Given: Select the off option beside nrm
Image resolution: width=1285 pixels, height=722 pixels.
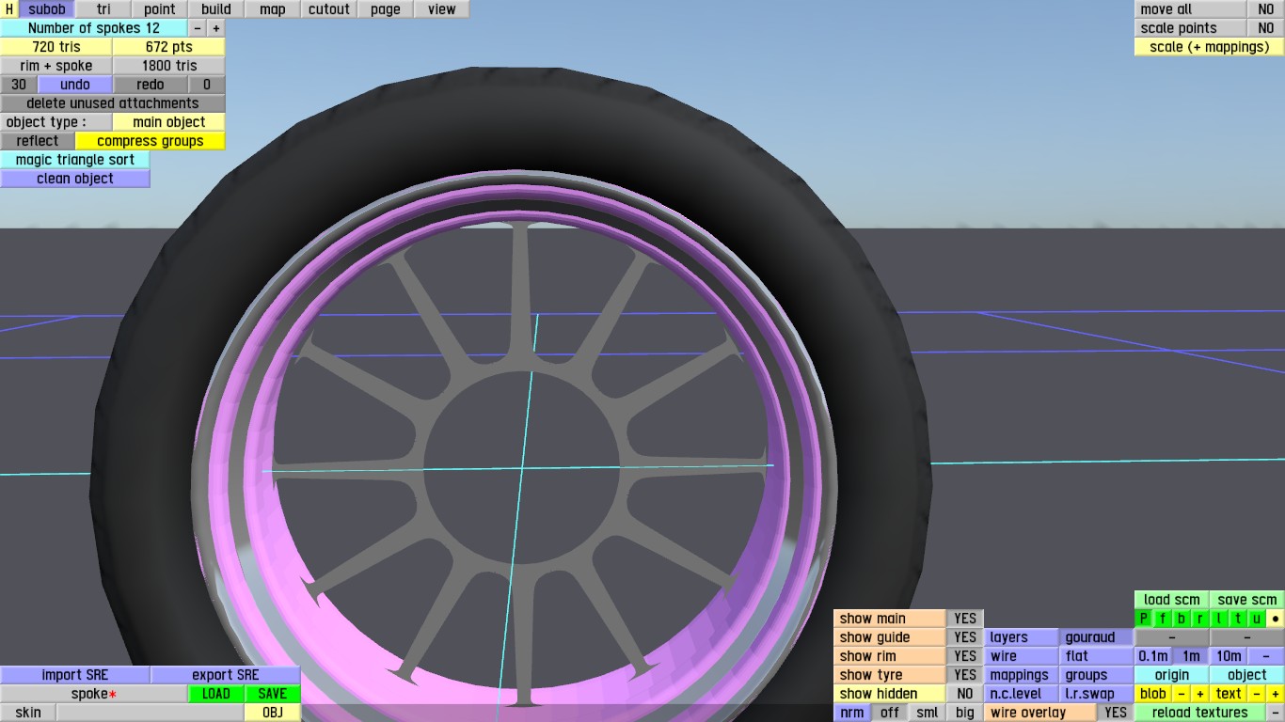Looking at the screenshot, I should (x=890, y=713).
